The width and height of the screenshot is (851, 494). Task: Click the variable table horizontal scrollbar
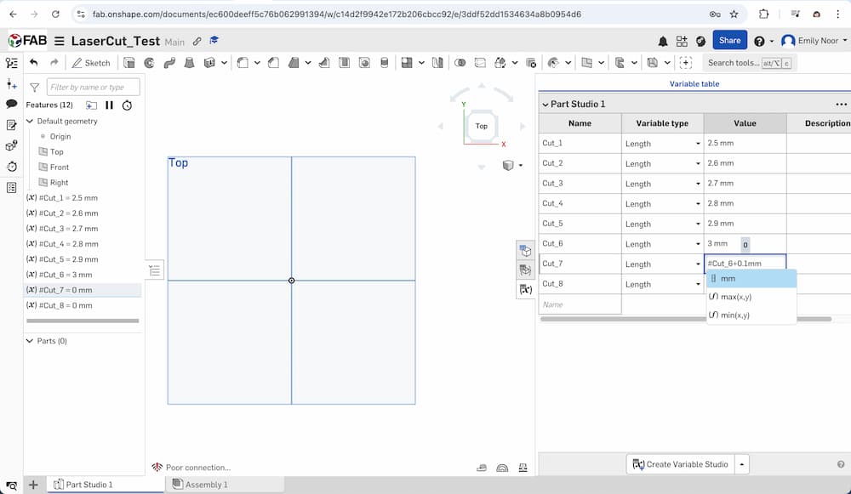686,319
